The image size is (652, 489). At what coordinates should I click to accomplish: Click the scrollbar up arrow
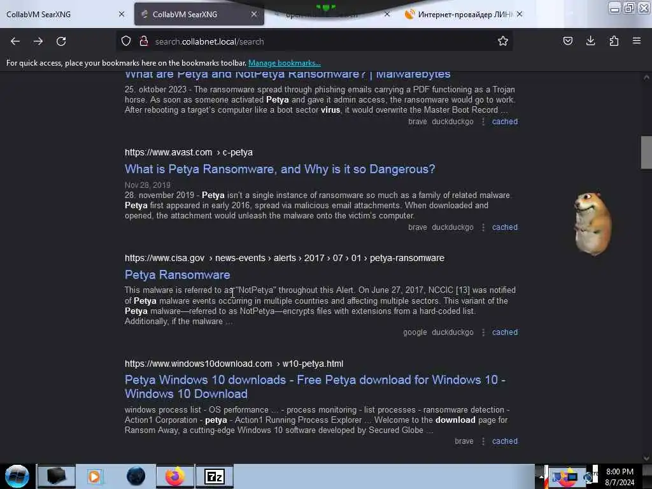point(646,77)
